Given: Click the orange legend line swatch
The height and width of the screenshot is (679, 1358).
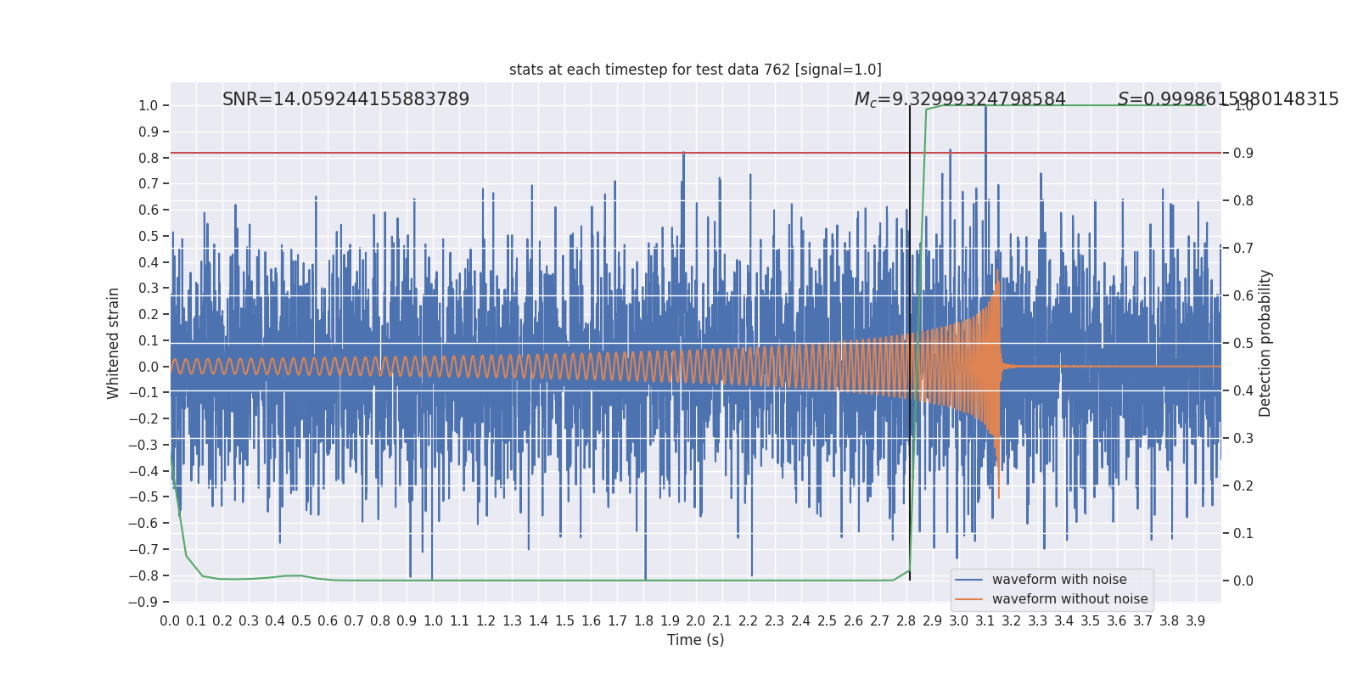Looking at the screenshot, I should point(969,599).
